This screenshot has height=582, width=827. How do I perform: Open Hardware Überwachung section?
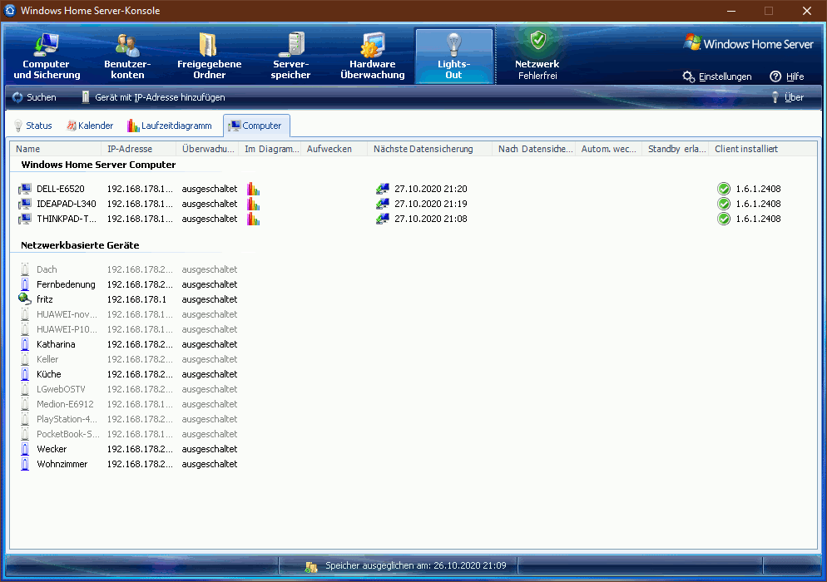372,56
